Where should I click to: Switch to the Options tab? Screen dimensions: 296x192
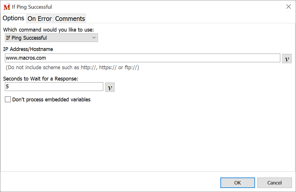(x=13, y=18)
